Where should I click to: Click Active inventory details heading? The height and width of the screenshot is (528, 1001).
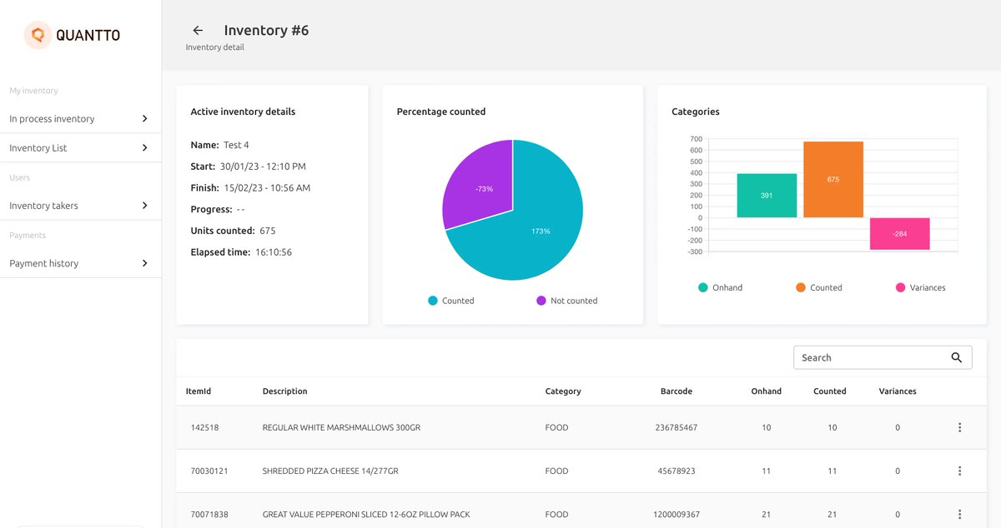[243, 112]
